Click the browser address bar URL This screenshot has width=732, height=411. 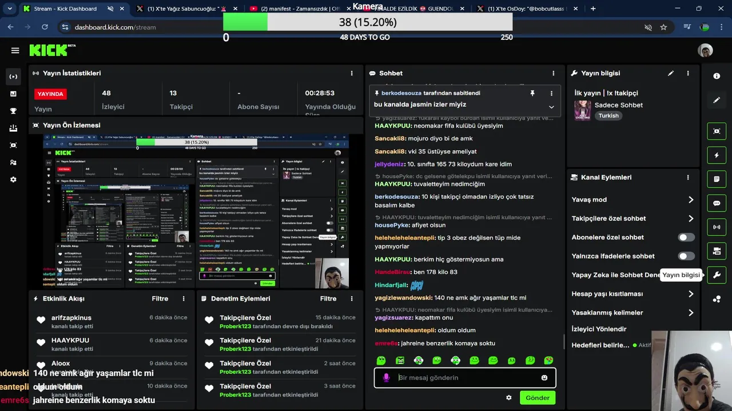pyautogui.click(x=115, y=27)
